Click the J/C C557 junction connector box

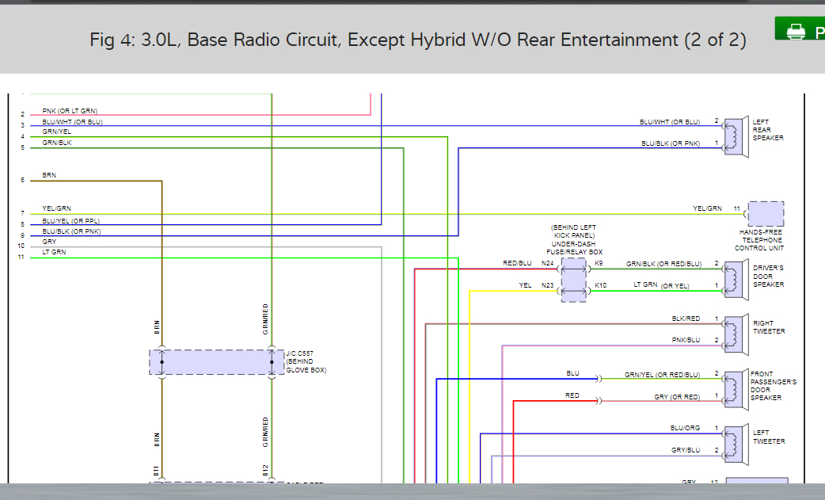pos(217,362)
